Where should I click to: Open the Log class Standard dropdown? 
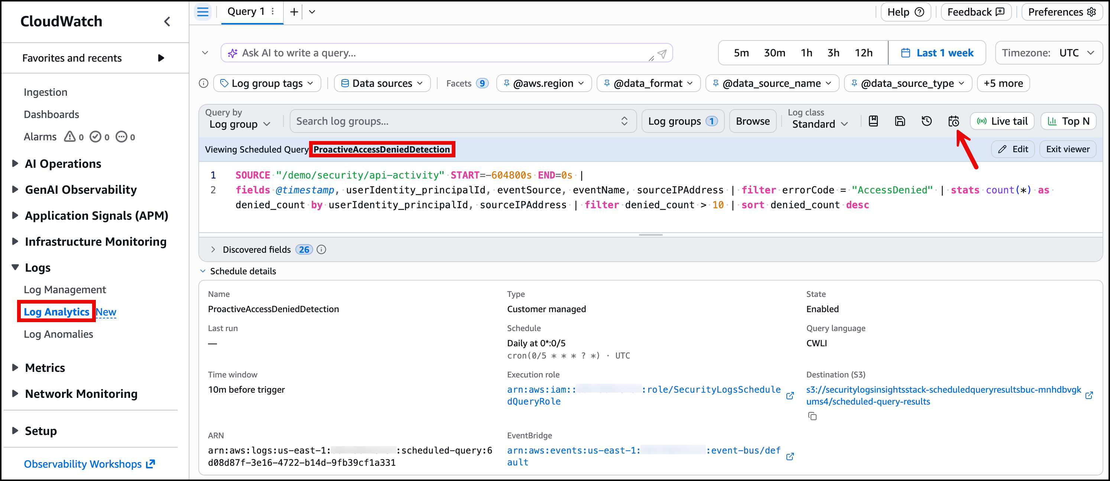pos(819,124)
